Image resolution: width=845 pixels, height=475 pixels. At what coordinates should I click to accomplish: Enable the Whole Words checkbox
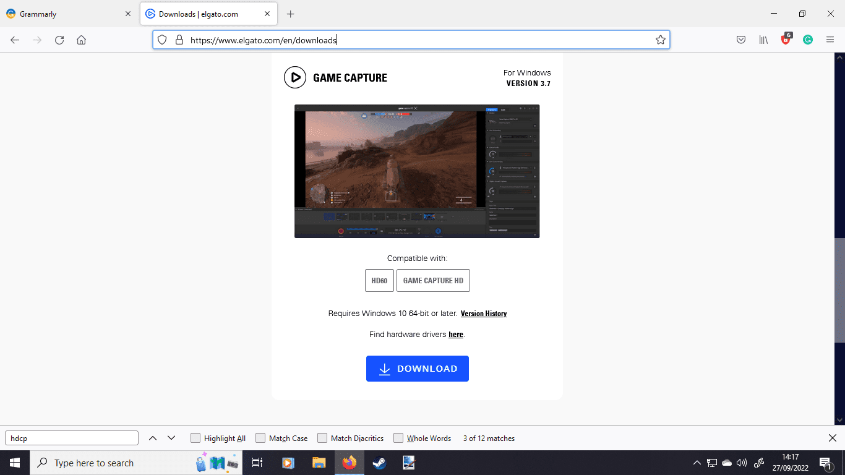[398, 438]
